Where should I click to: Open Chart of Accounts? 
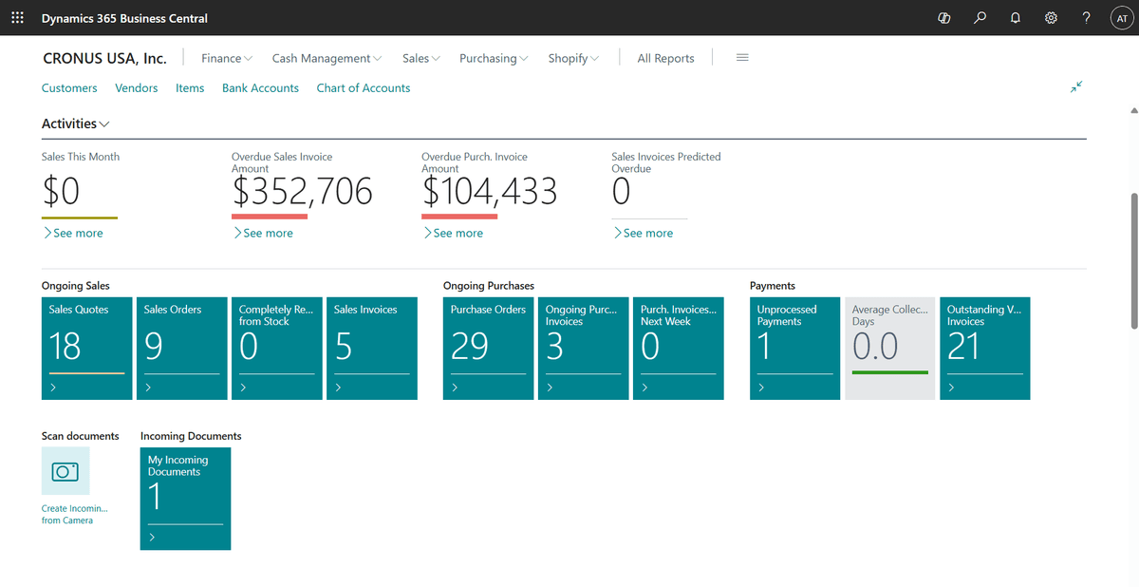coord(363,87)
